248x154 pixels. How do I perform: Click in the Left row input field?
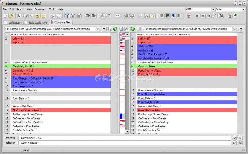pos(125,138)
